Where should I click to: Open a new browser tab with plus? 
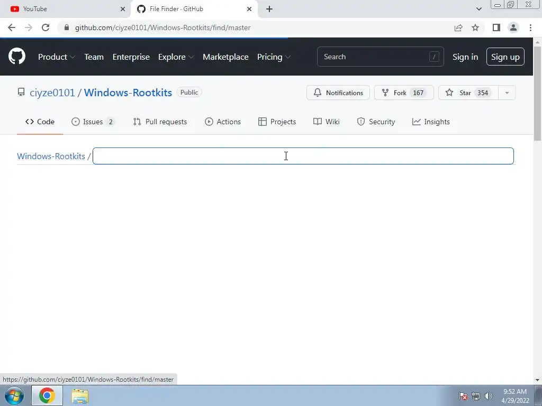[269, 9]
